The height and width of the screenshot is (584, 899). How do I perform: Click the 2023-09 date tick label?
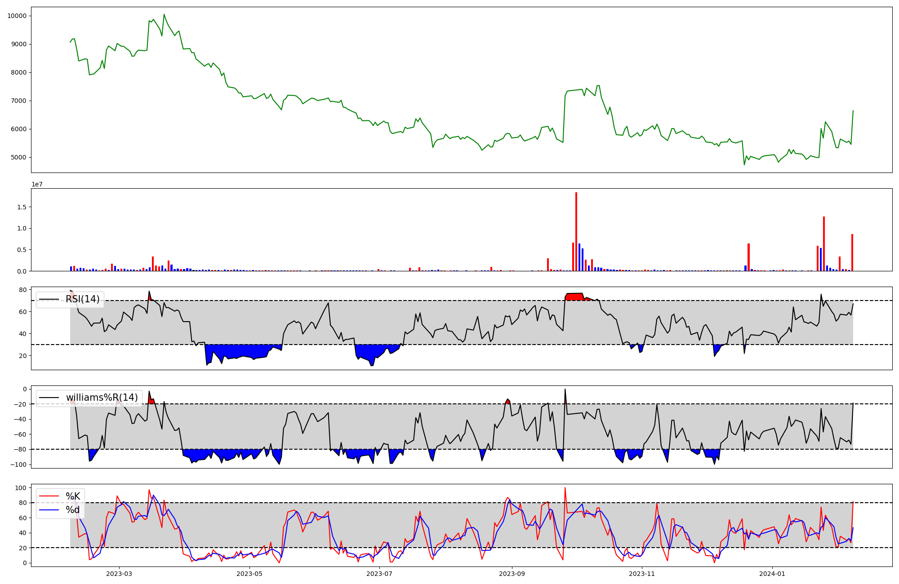click(512, 574)
